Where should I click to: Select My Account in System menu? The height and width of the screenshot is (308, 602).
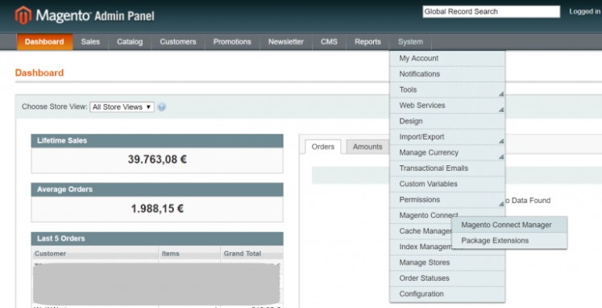point(447,58)
